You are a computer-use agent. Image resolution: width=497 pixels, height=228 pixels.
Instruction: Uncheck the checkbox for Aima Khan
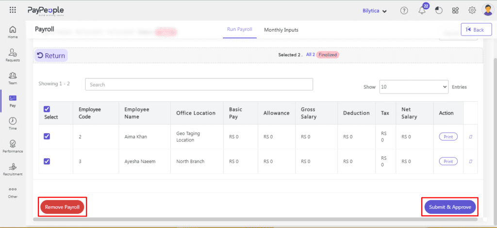click(x=47, y=137)
